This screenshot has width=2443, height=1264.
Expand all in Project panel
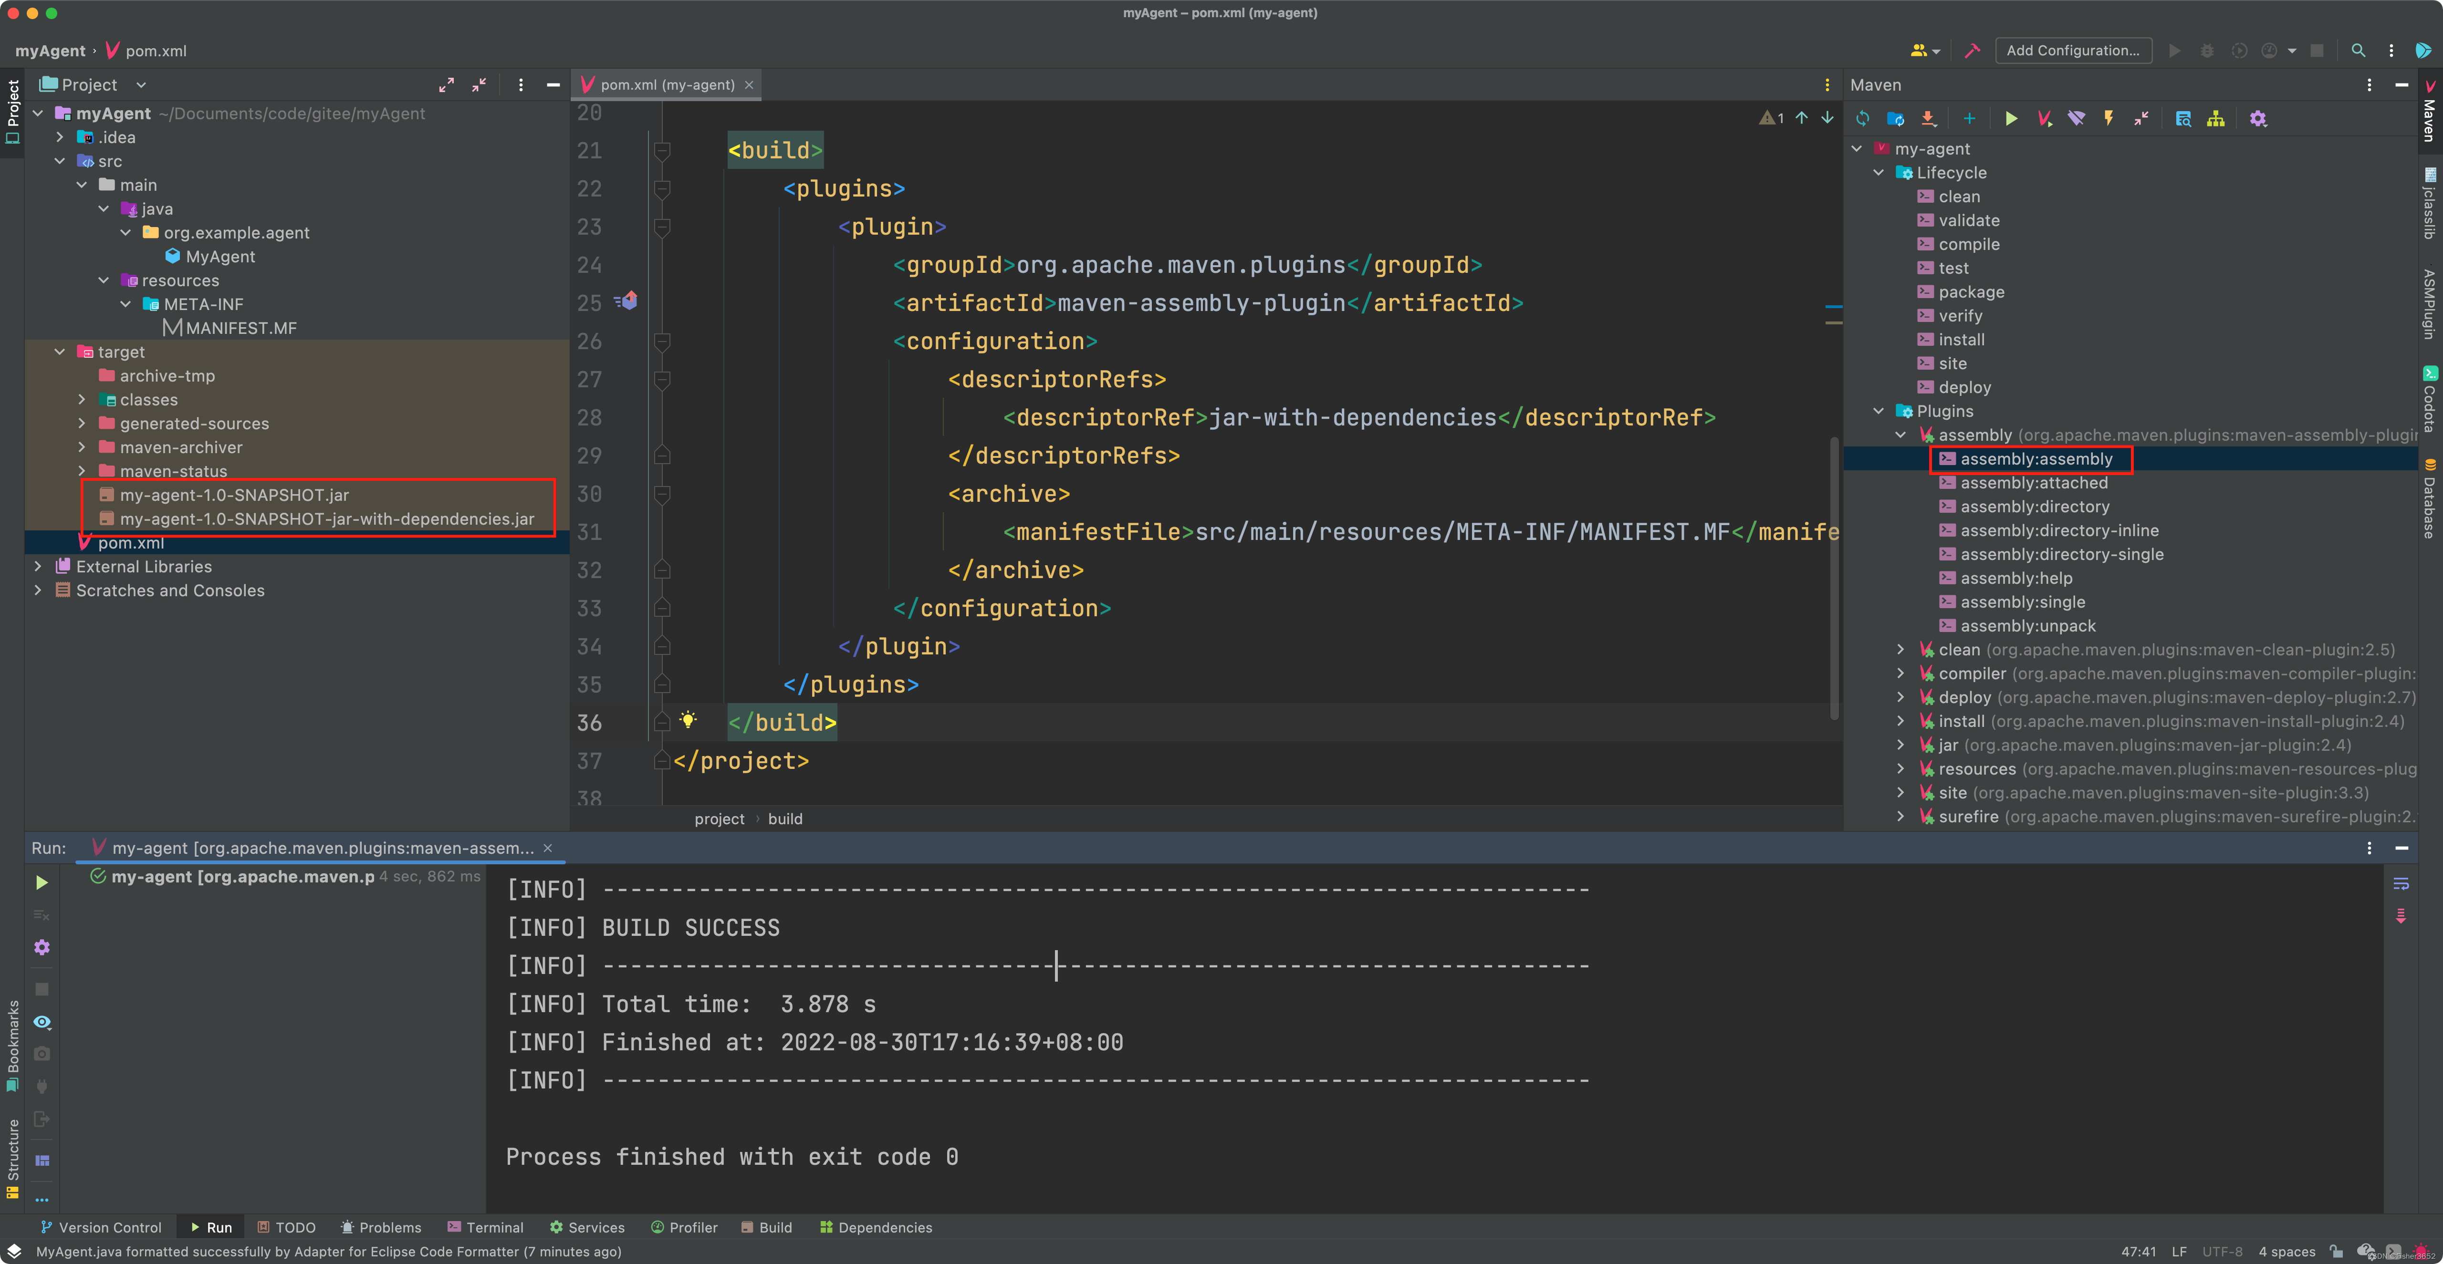pyautogui.click(x=447, y=84)
